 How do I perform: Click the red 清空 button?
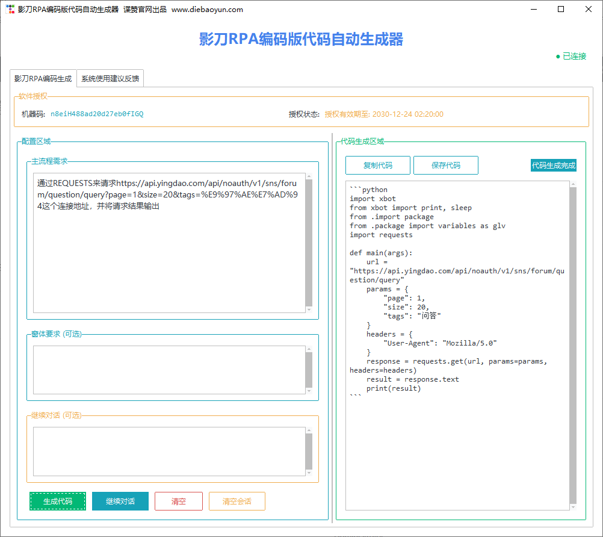[x=179, y=501]
